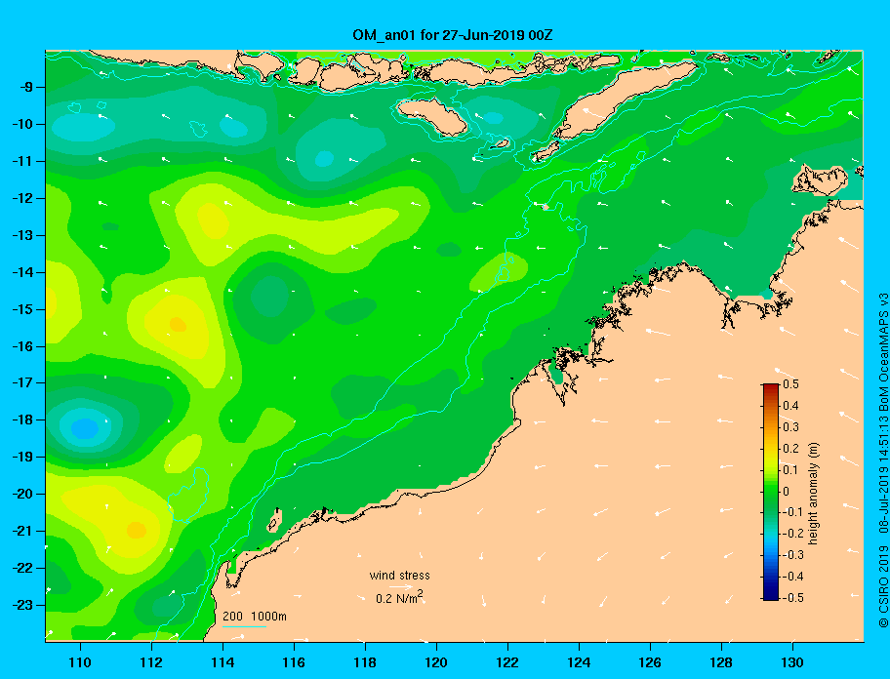The width and height of the screenshot is (890, 679).
Task: Click the '0.5' colorbar tick value
Action: [790, 384]
